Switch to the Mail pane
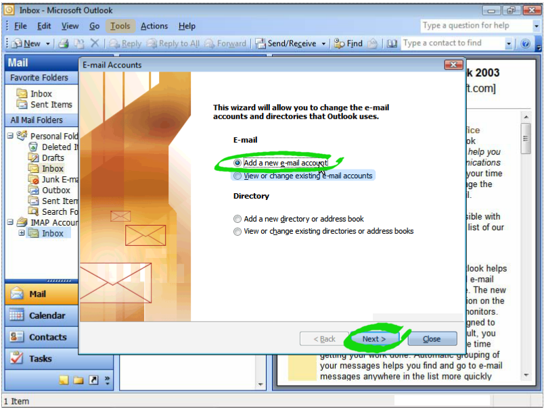The height and width of the screenshot is (408, 544). (x=42, y=294)
